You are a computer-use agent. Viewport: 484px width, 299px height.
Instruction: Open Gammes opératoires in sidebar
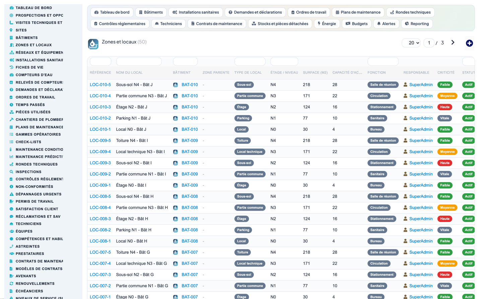click(x=38, y=134)
